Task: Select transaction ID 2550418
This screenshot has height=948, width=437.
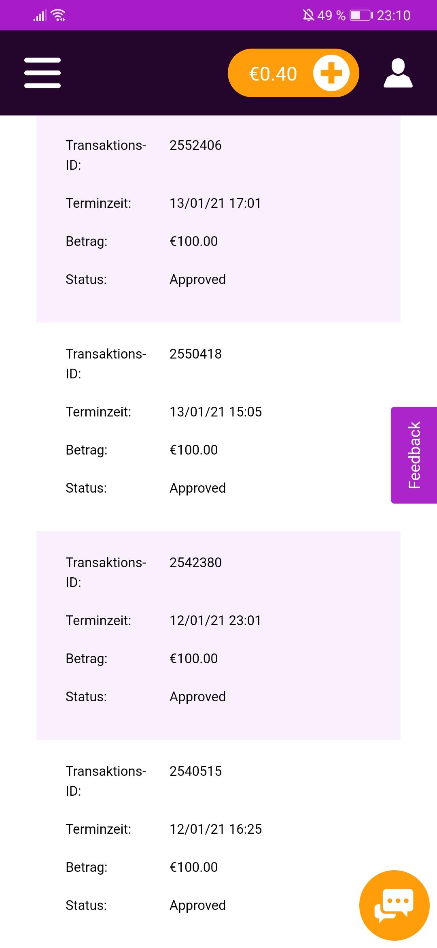Action: 195,354
